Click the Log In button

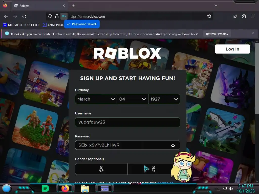pyautogui.click(x=232, y=49)
